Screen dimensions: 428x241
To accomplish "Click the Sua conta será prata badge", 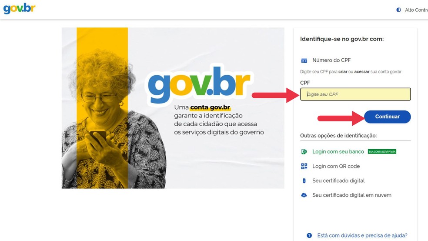I will point(382,151).
